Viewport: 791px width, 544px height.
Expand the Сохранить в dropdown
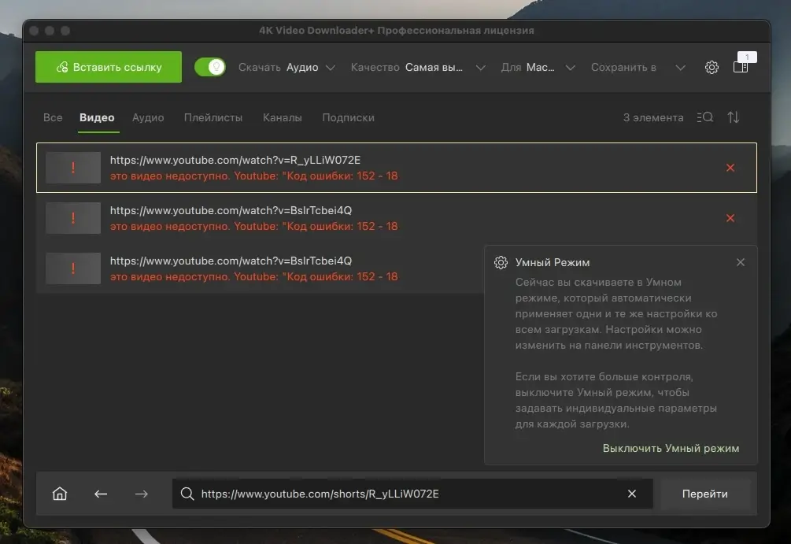pyautogui.click(x=638, y=67)
